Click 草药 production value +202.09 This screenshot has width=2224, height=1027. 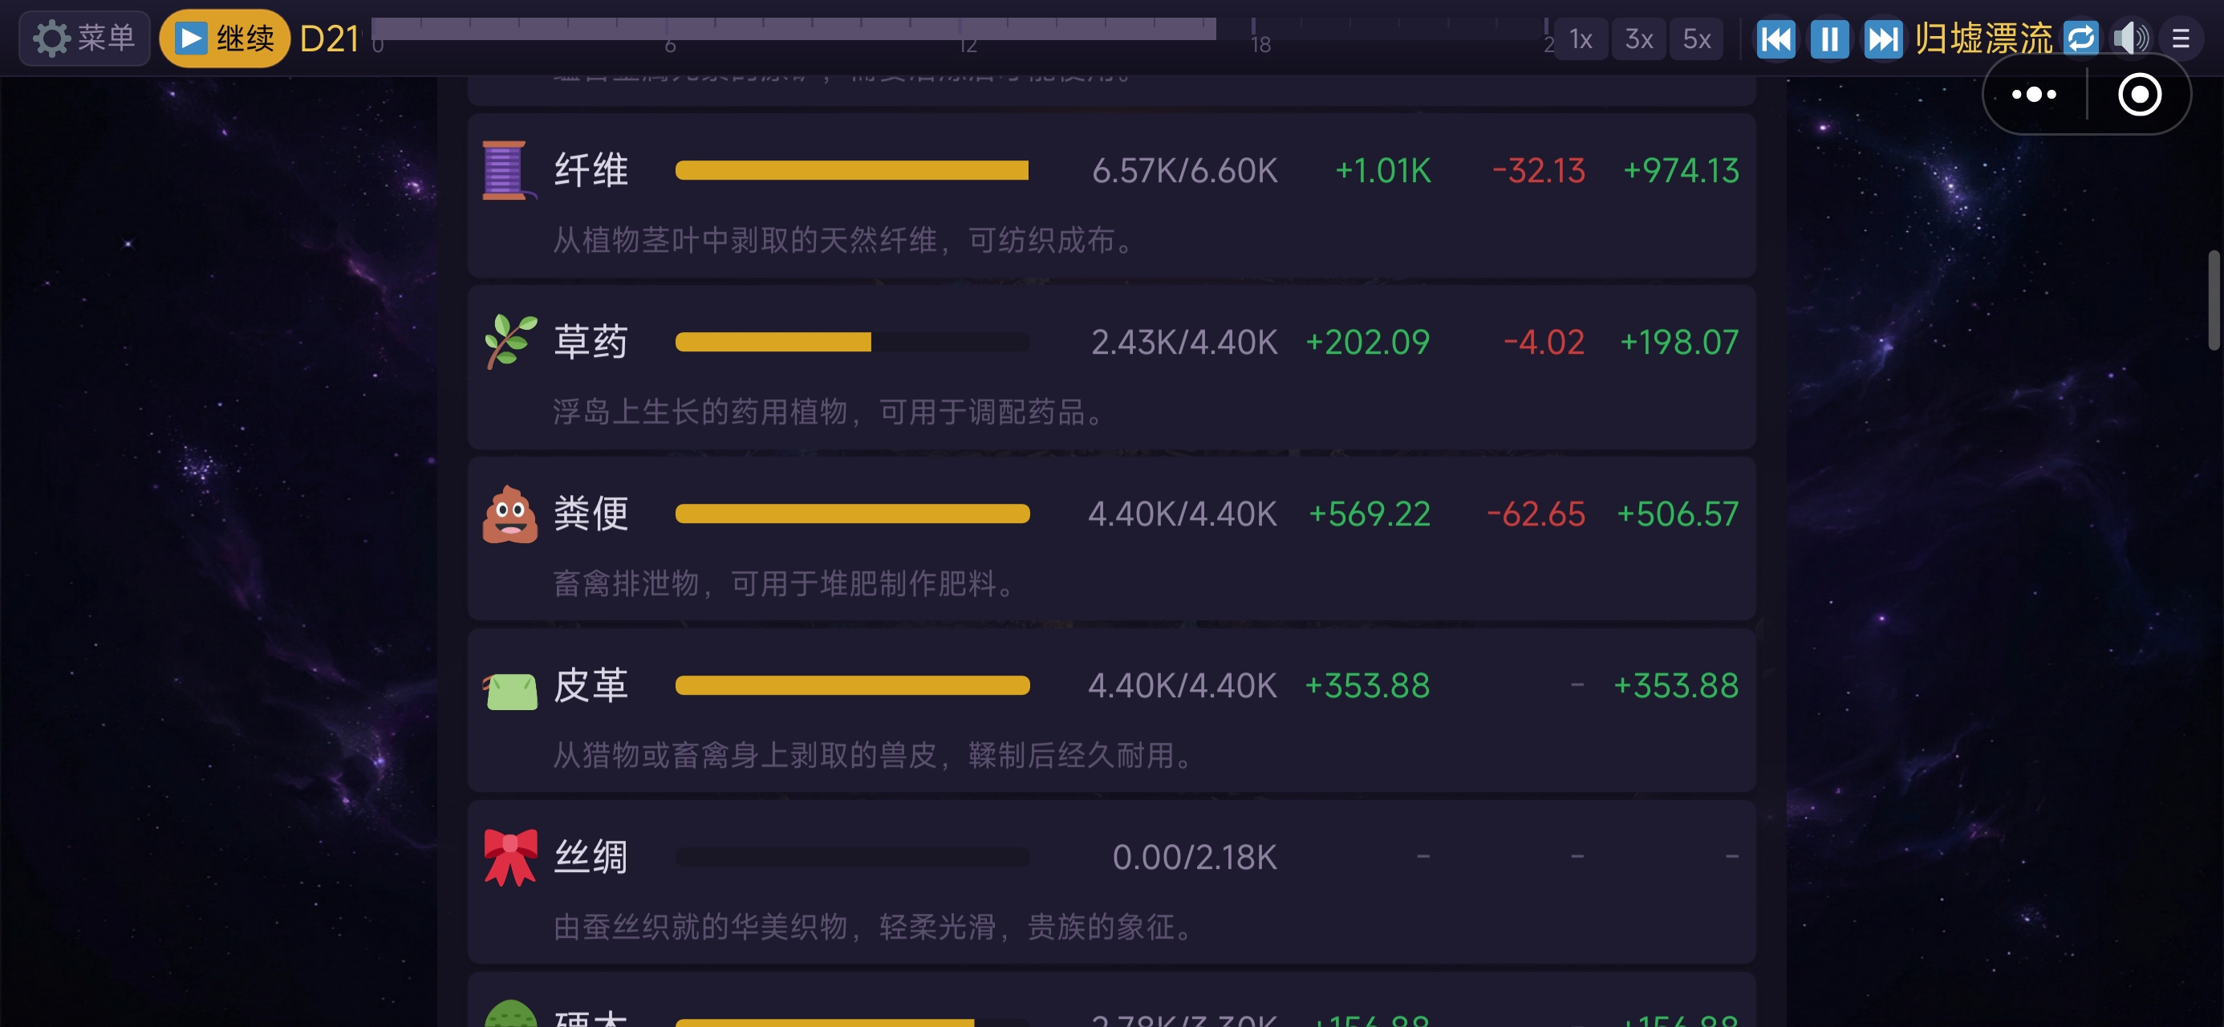tap(1368, 343)
